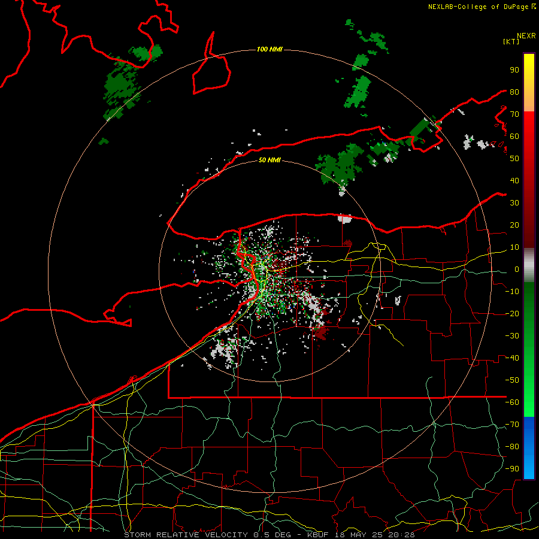Click the -90 value on velocity scale

(x=512, y=469)
